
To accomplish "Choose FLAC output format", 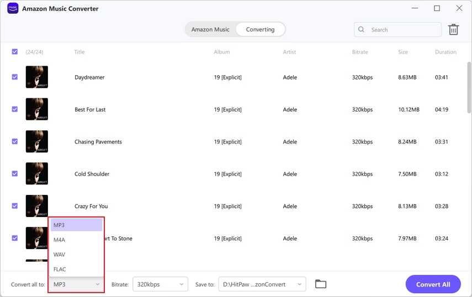I will click(x=77, y=269).
